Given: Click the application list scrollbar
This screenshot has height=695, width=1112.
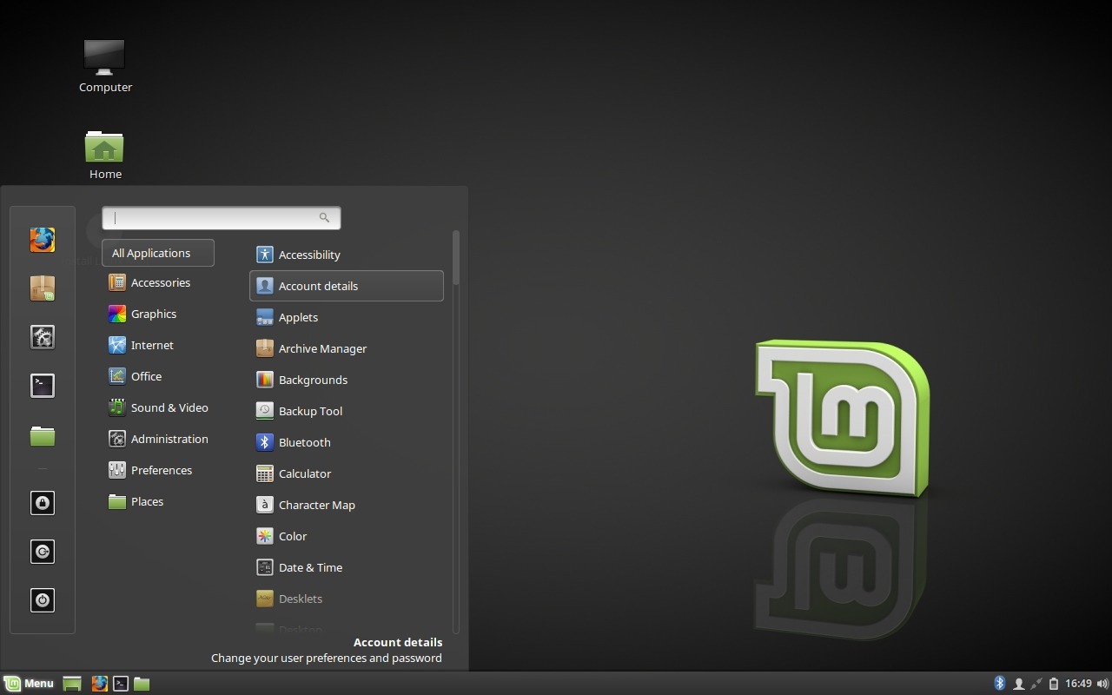Looking at the screenshot, I should point(456,259).
